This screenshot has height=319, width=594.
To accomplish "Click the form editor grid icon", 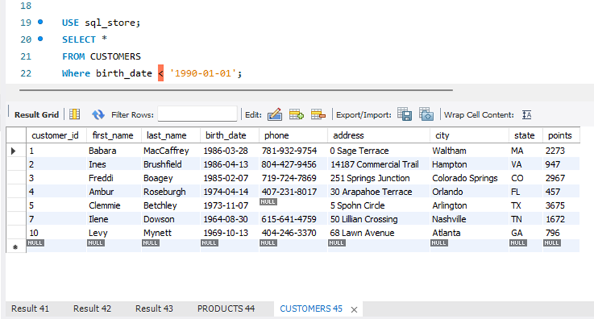I will pyautogui.click(x=75, y=114).
